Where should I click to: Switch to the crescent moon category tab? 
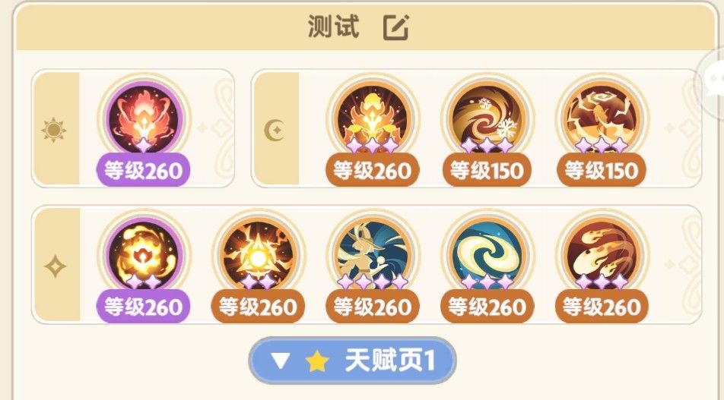275,130
